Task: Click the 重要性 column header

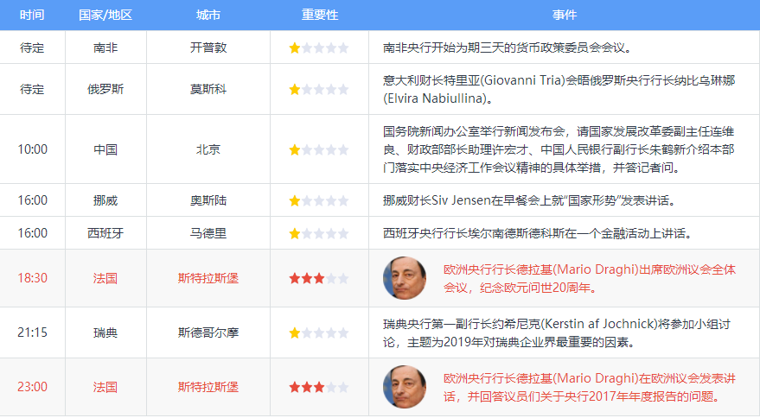Action: [319, 15]
